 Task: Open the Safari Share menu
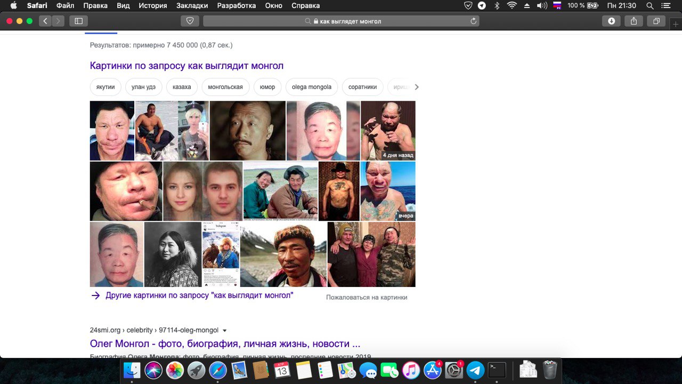[x=634, y=21]
